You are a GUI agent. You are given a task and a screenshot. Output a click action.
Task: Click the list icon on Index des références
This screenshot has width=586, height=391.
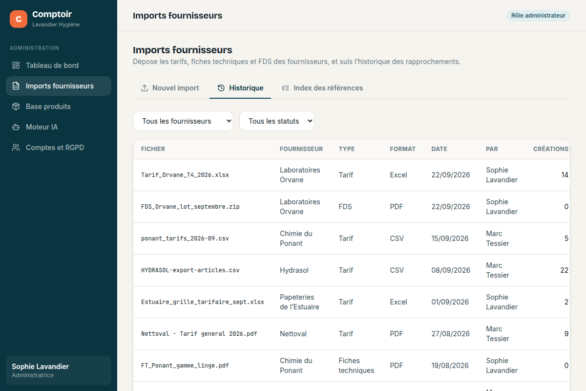(x=286, y=88)
